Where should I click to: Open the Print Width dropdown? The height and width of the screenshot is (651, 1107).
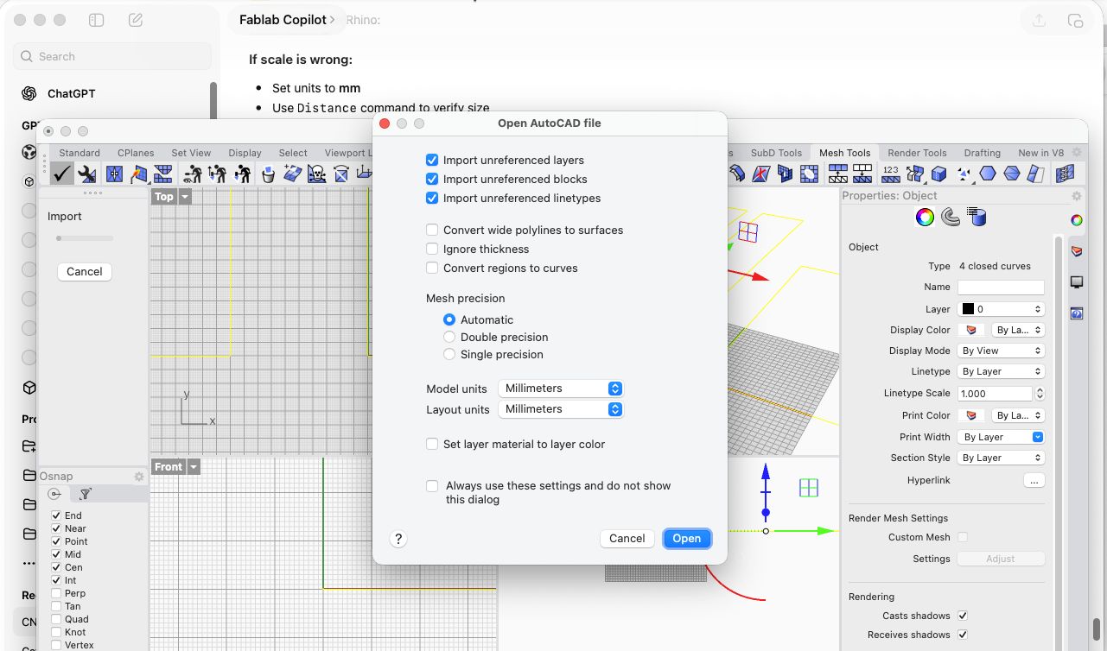tap(1001, 437)
